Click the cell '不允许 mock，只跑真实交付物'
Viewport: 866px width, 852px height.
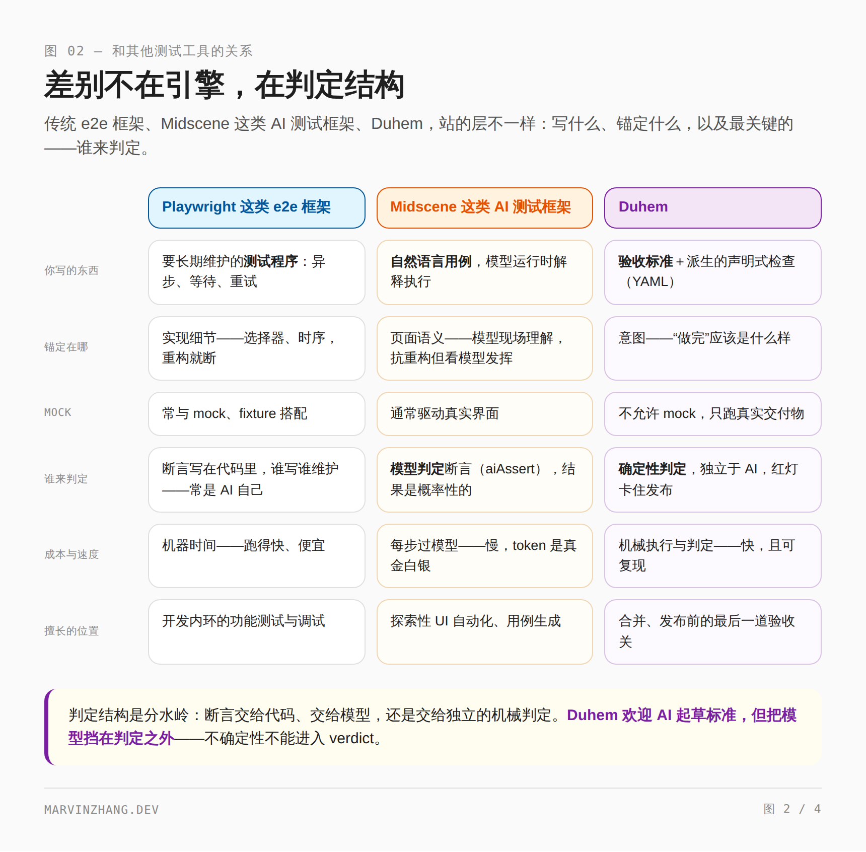click(713, 414)
